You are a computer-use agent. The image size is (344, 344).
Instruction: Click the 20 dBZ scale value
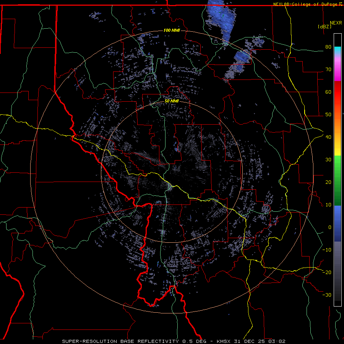pyautogui.click(x=328, y=182)
